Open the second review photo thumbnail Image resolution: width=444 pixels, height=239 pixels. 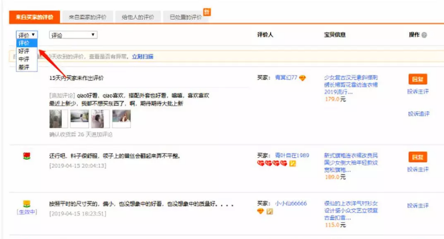pos(79,119)
